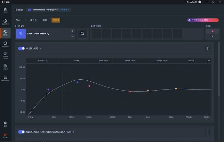Click the user profile avatar
The width and height of the screenshot is (224, 142).
(x=200, y=2)
